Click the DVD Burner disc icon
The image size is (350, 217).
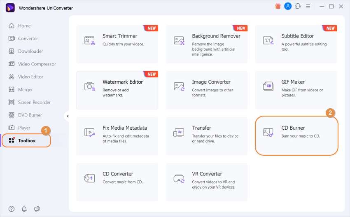pos(12,115)
